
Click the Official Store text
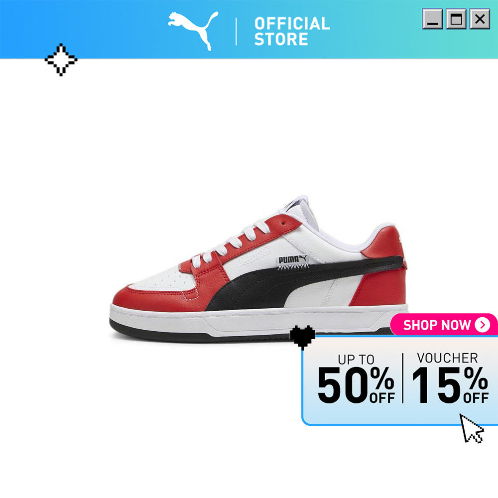[292, 31]
